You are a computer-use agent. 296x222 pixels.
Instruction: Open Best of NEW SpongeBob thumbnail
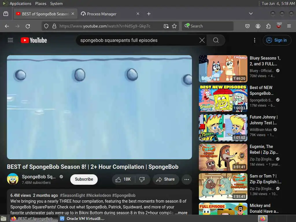click(223, 98)
